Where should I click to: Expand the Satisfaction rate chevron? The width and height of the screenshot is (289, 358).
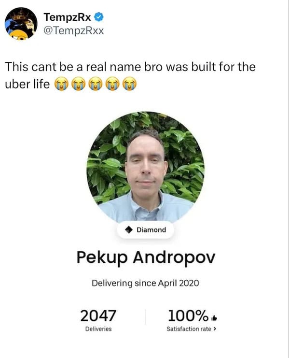(x=215, y=329)
